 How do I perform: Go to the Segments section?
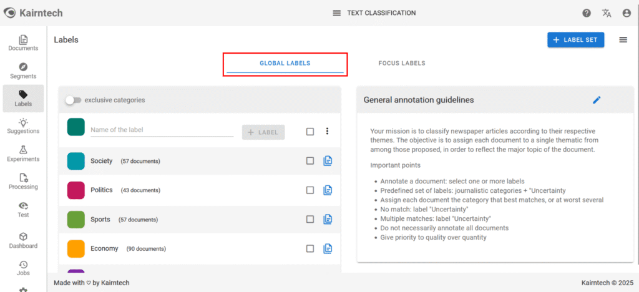[x=23, y=71]
